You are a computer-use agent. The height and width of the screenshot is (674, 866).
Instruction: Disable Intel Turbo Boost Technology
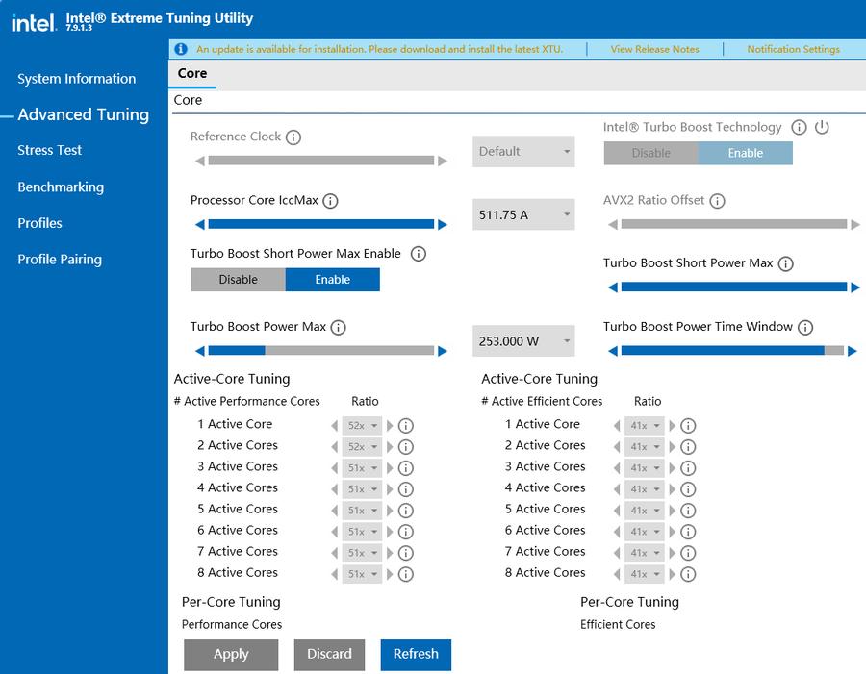(x=650, y=153)
